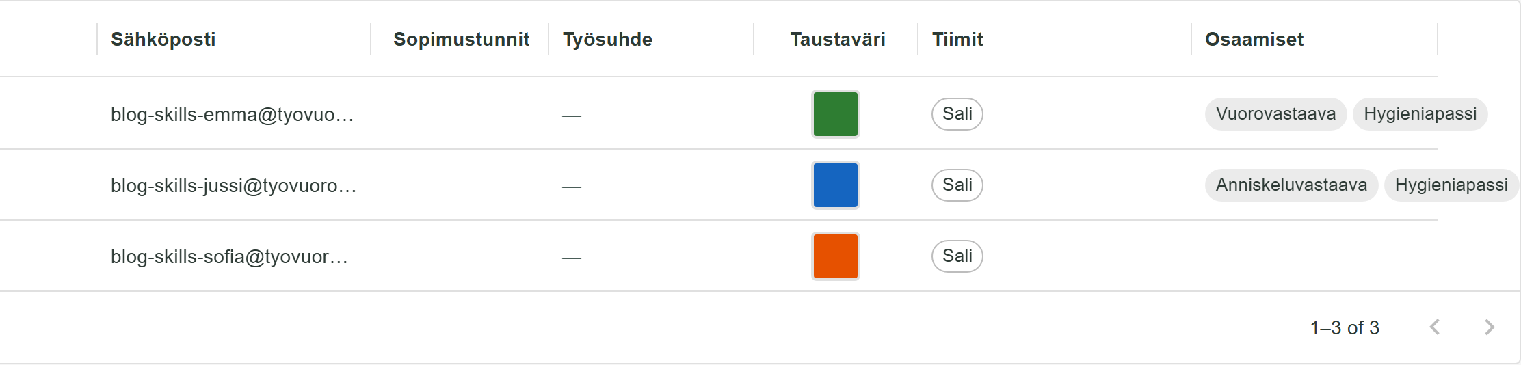
Task: Click the blue color swatch for jussi
Action: (x=835, y=185)
